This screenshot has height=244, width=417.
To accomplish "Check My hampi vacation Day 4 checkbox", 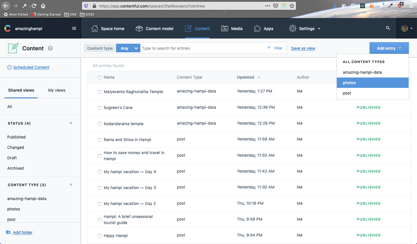I will pos(100,172).
